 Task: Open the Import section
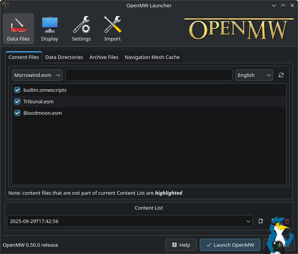[112, 29]
